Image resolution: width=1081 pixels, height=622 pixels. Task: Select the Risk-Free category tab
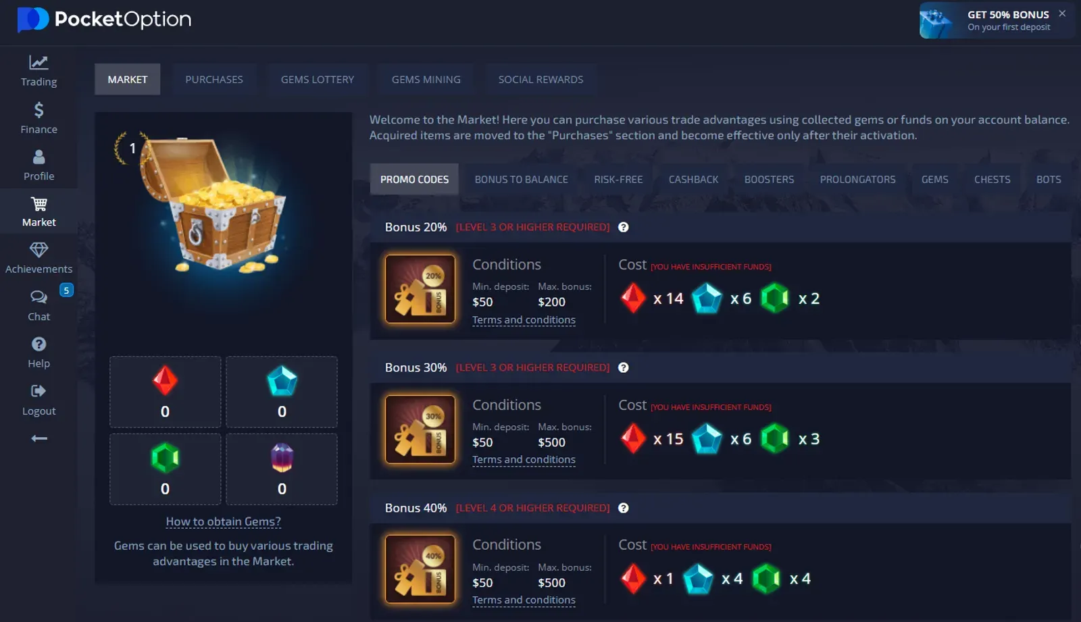click(618, 179)
